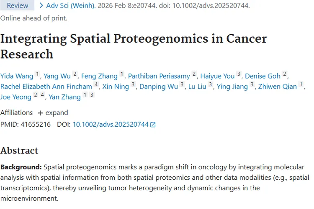Open the DOI link 10.1002/advs.202520744

111,125
